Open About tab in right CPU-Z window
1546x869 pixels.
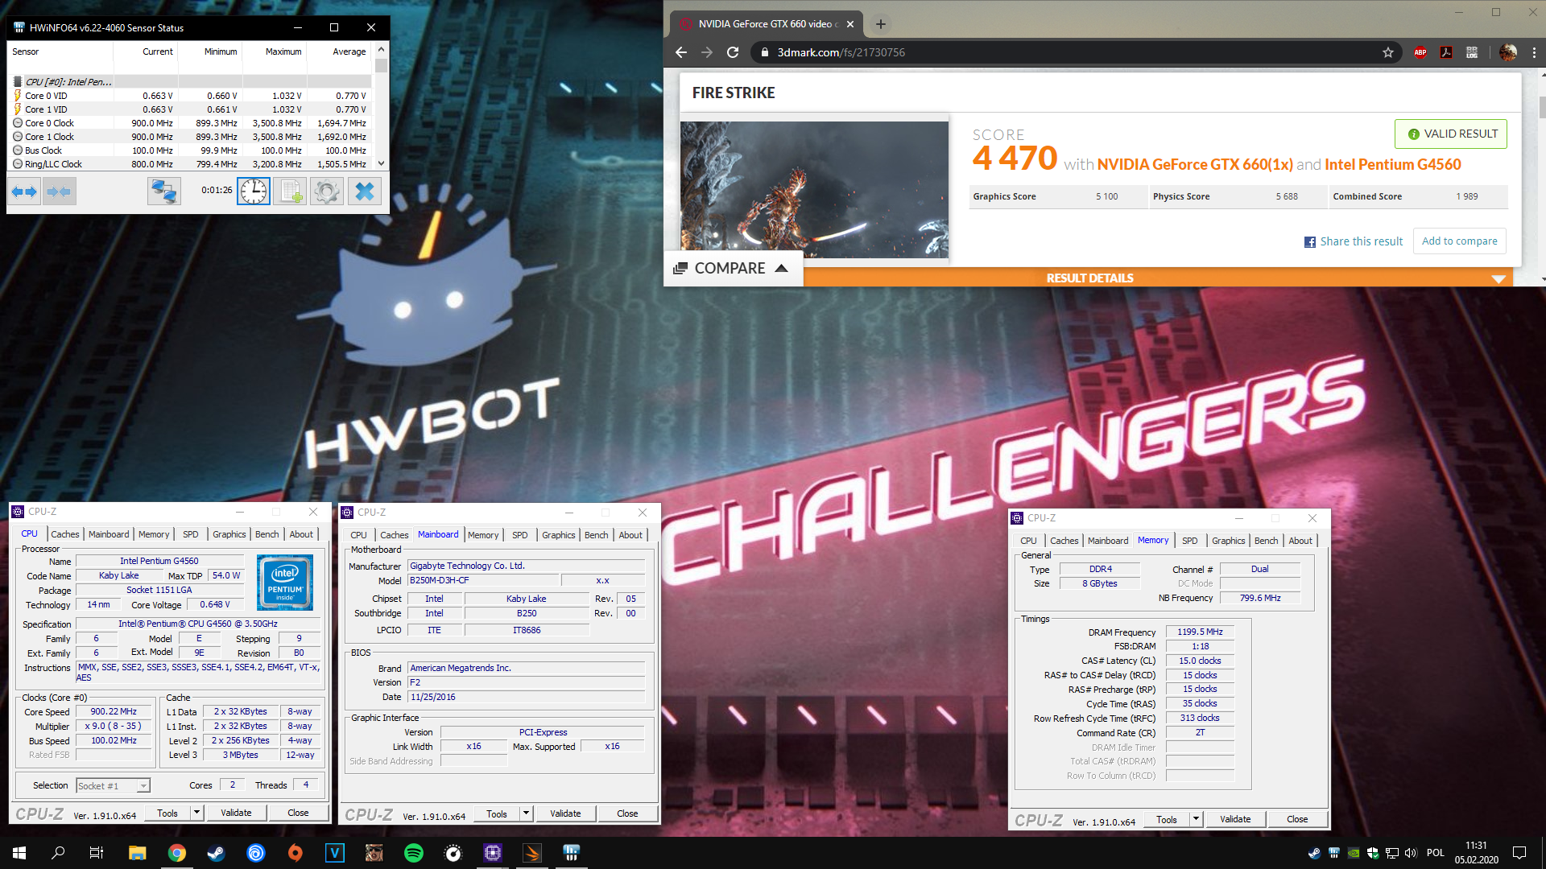point(1300,541)
